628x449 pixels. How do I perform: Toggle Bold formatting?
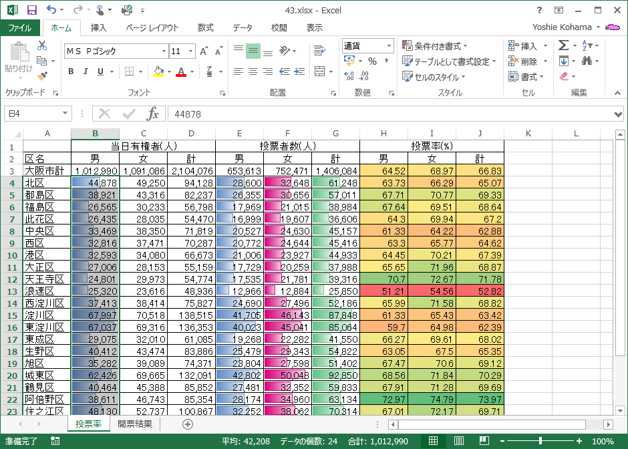coord(71,71)
